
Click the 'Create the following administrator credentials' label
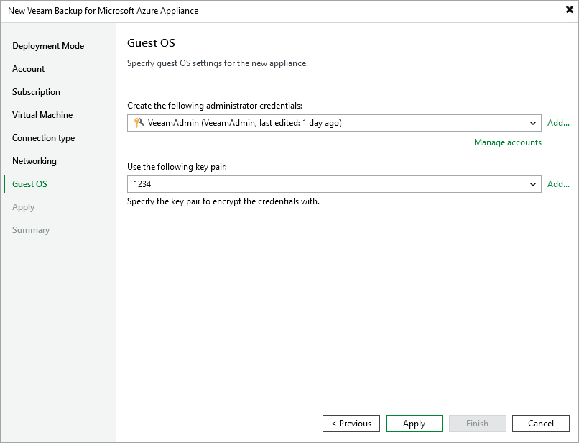pyautogui.click(x=215, y=106)
